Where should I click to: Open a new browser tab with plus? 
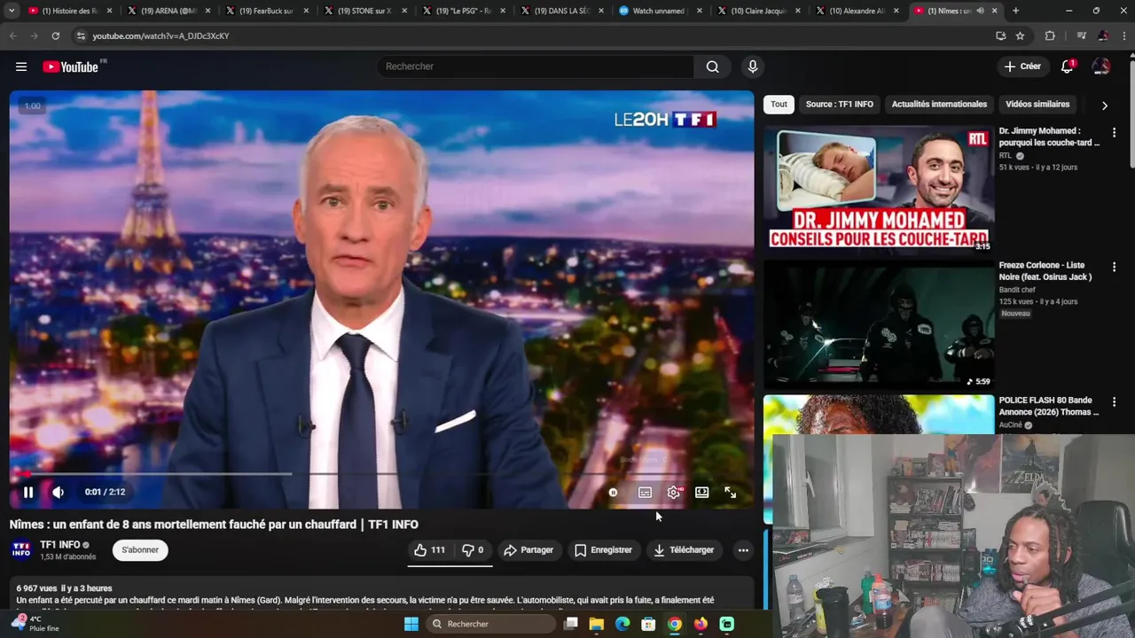click(x=1015, y=11)
